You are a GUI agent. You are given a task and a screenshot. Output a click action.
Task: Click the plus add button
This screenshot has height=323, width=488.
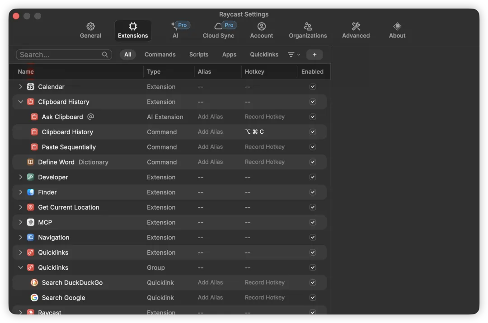tap(314, 55)
